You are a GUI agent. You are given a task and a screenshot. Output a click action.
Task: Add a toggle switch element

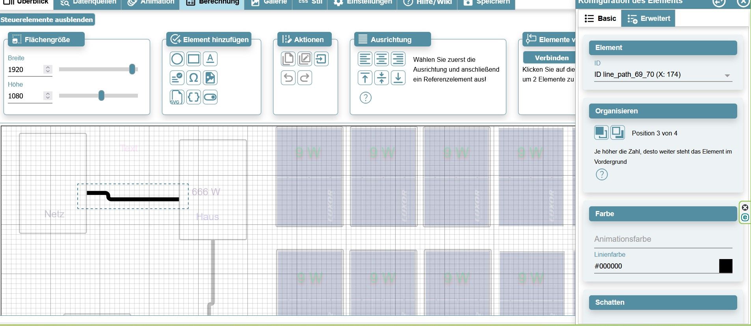(210, 97)
